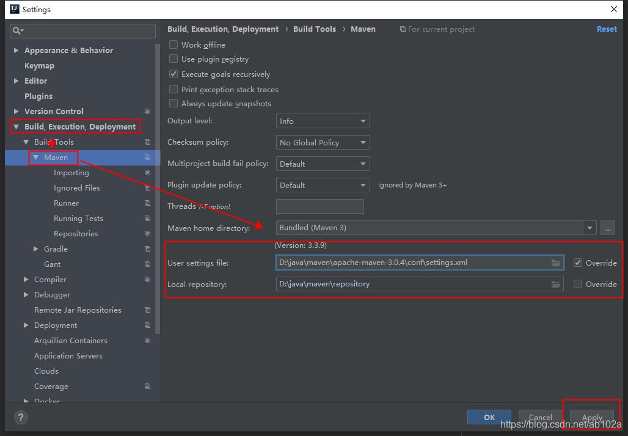Click the search magnifier icon in settings
The width and height of the screenshot is (628, 436).
[17, 31]
